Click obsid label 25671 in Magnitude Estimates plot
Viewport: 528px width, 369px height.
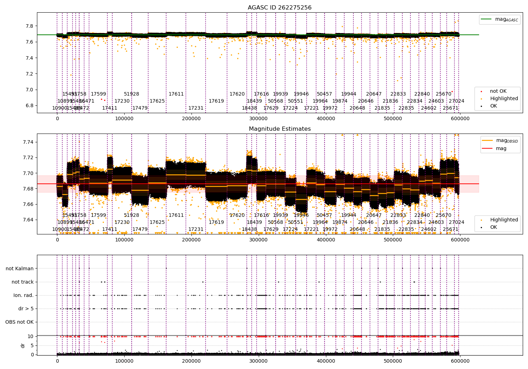(x=451, y=229)
